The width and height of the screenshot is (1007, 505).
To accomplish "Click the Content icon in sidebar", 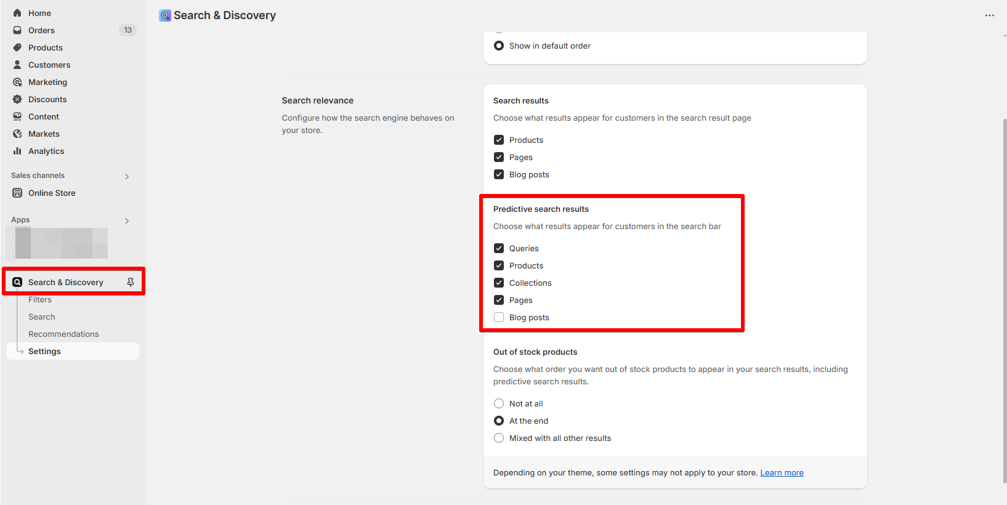I will pyautogui.click(x=17, y=116).
